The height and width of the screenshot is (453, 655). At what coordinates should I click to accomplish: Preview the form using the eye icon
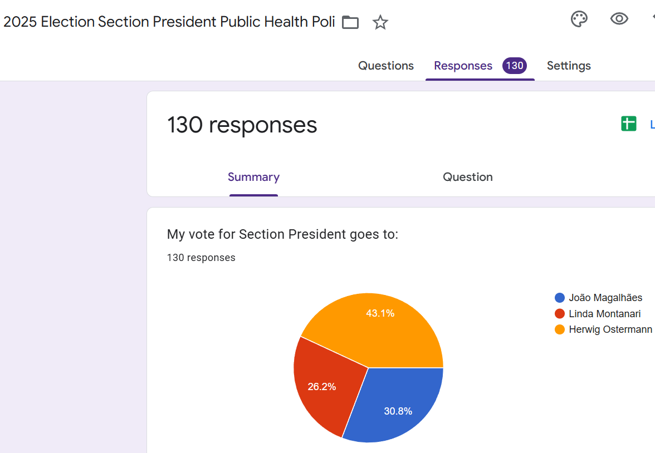tap(619, 19)
